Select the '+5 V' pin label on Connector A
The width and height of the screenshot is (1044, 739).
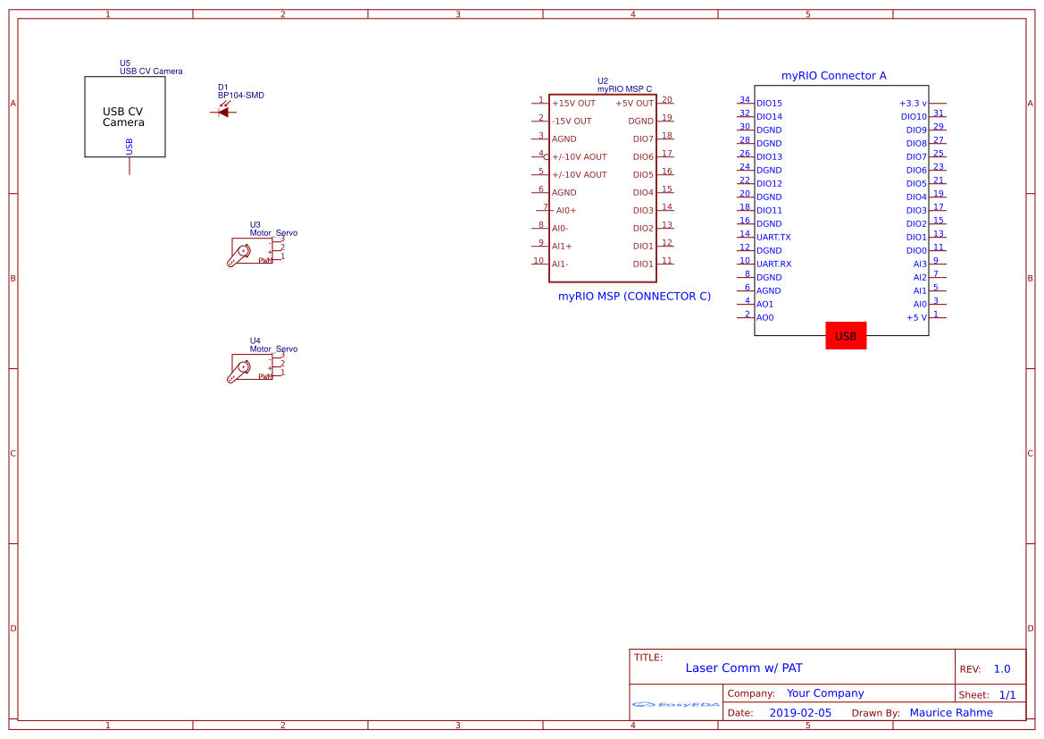(x=916, y=318)
